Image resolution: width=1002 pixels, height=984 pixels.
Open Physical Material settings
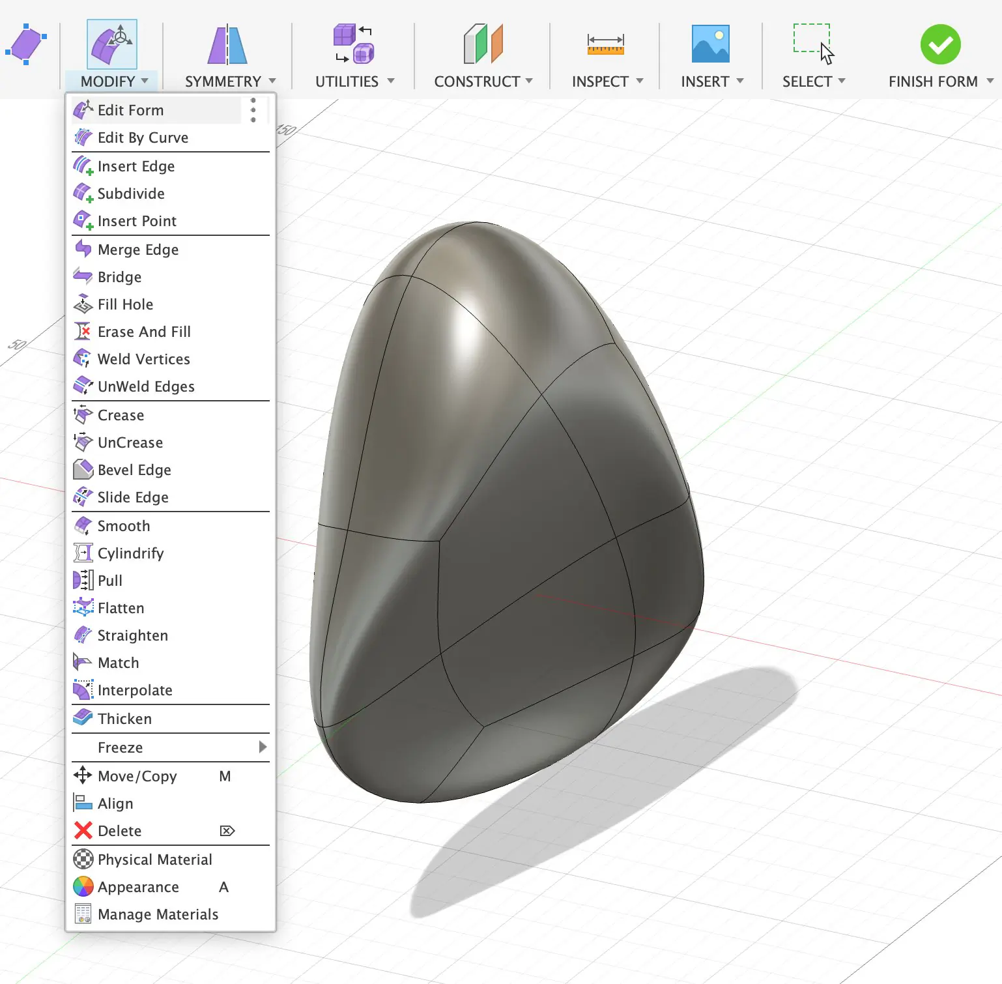(154, 860)
